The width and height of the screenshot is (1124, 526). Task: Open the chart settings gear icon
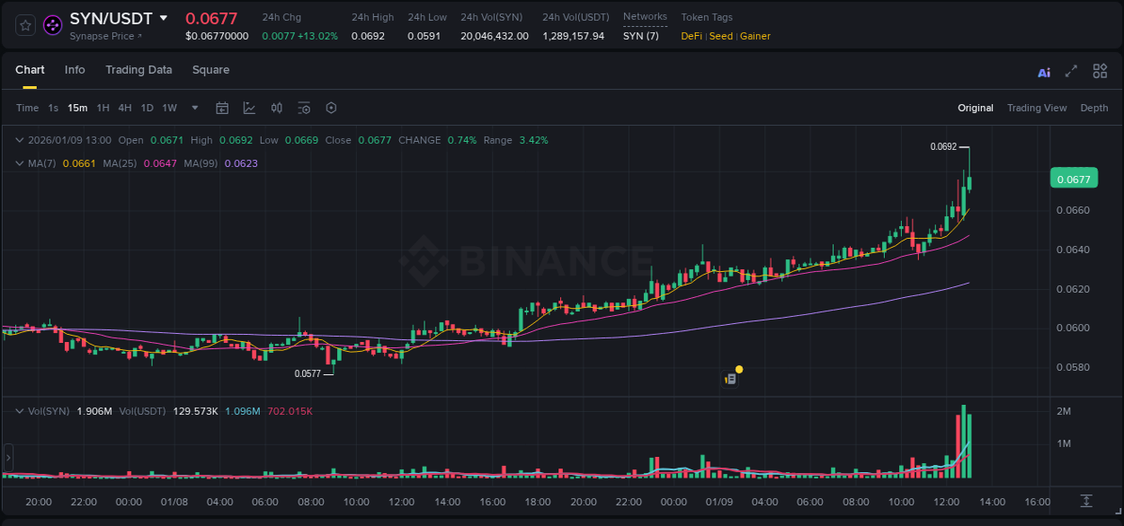coord(331,108)
